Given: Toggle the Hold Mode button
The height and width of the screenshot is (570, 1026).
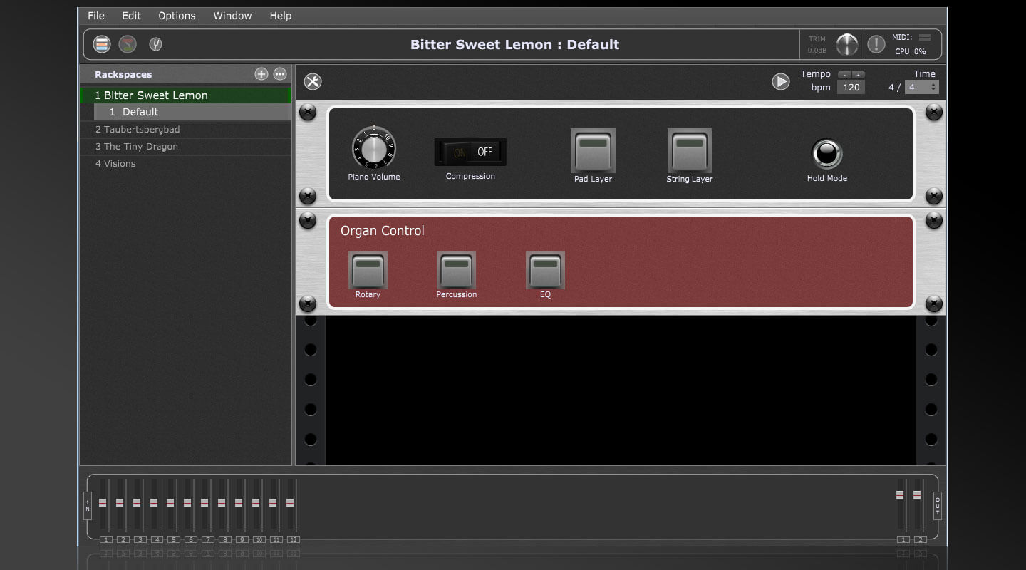Looking at the screenshot, I should [x=826, y=153].
